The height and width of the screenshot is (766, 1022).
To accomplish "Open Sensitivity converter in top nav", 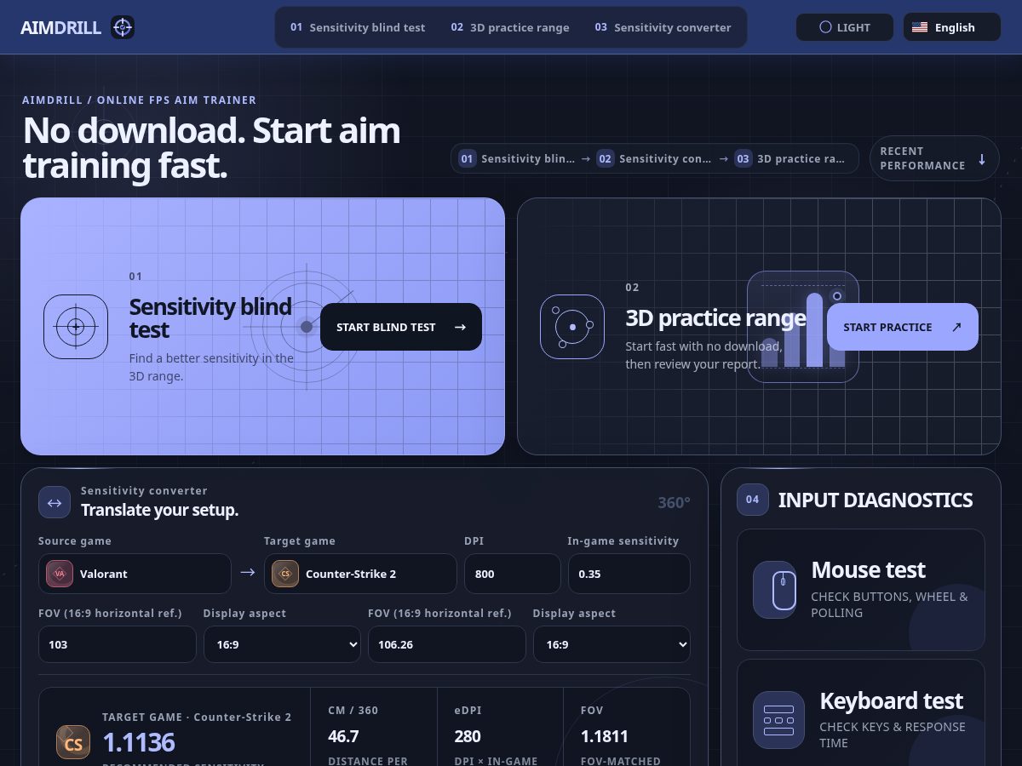I will pos(663,27).
